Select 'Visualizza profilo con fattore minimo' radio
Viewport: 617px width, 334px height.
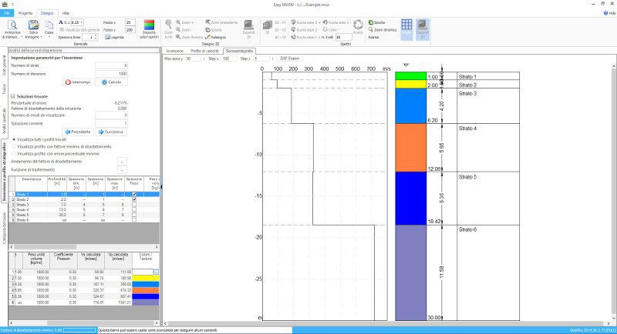[x=14, y=146]
